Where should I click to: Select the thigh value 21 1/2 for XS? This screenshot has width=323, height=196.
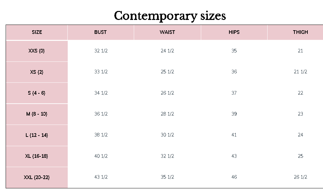(300, 72)
